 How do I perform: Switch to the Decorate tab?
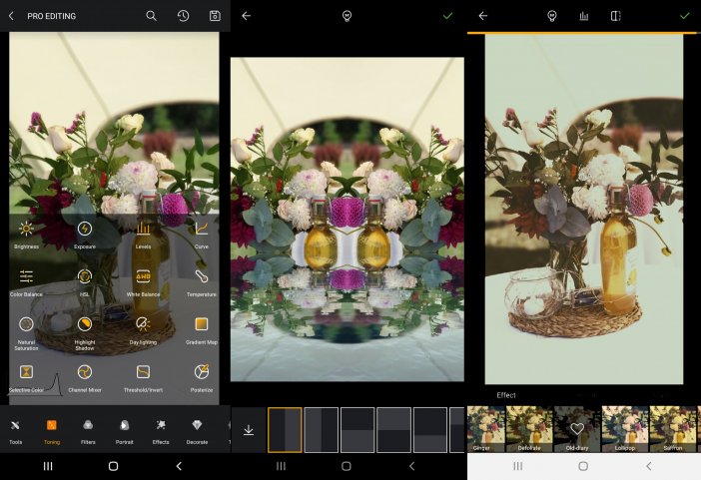point(197,431)
